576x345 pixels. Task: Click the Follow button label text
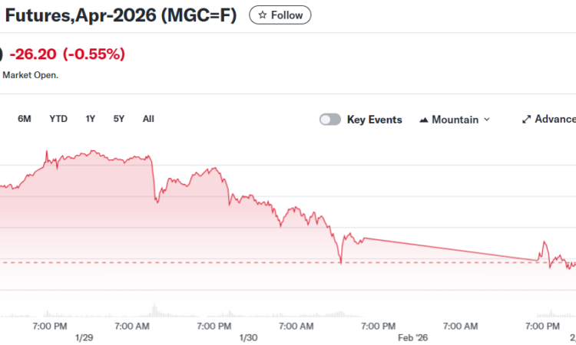[x=286, y=15]
